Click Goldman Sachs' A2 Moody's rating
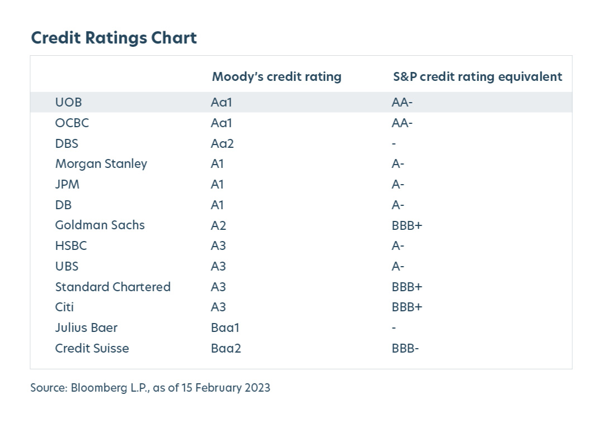Viewport: 603px width, 424px height. coord(218,225)
